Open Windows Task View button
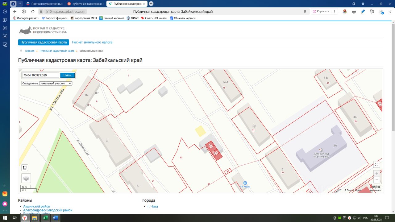 (15, 218)
